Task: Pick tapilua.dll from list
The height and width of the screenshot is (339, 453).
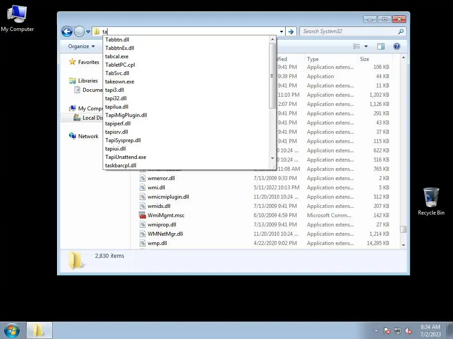Action: (186, 107)
